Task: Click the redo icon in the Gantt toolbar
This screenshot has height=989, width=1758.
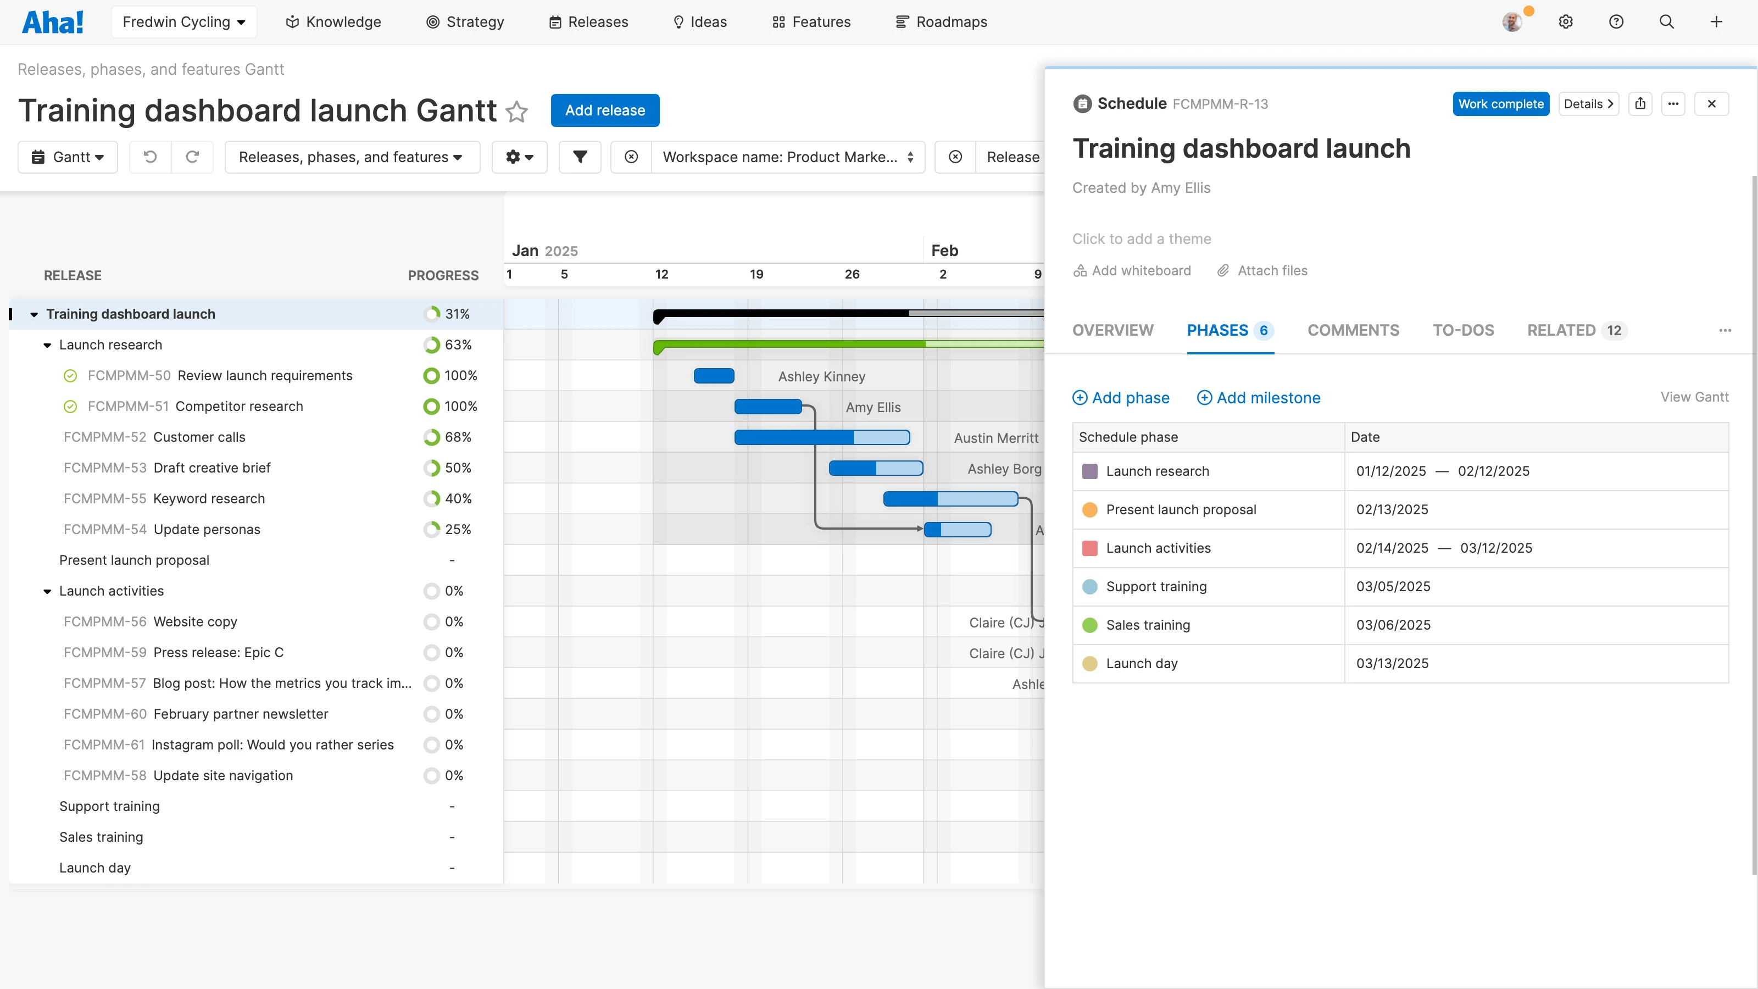Action: [x=193, y=156]
